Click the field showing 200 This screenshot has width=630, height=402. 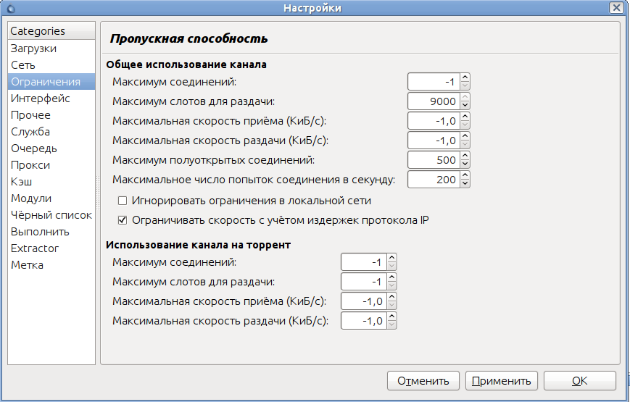tap(434, 180)
